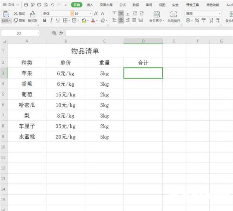
Task: Open the number format dropdown showing 常规
Action: pos(219,14)
